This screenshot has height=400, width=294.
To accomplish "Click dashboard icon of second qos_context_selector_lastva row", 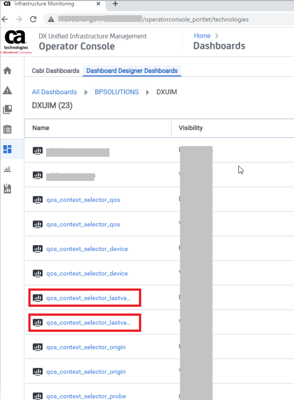I will coord(38,323).
